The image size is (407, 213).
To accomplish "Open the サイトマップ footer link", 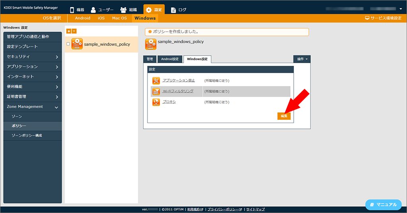I will (256, 209).
